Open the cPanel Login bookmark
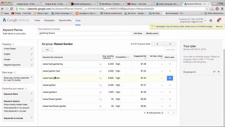The height and width of the screenshot is (127, 225). (41, 13)
